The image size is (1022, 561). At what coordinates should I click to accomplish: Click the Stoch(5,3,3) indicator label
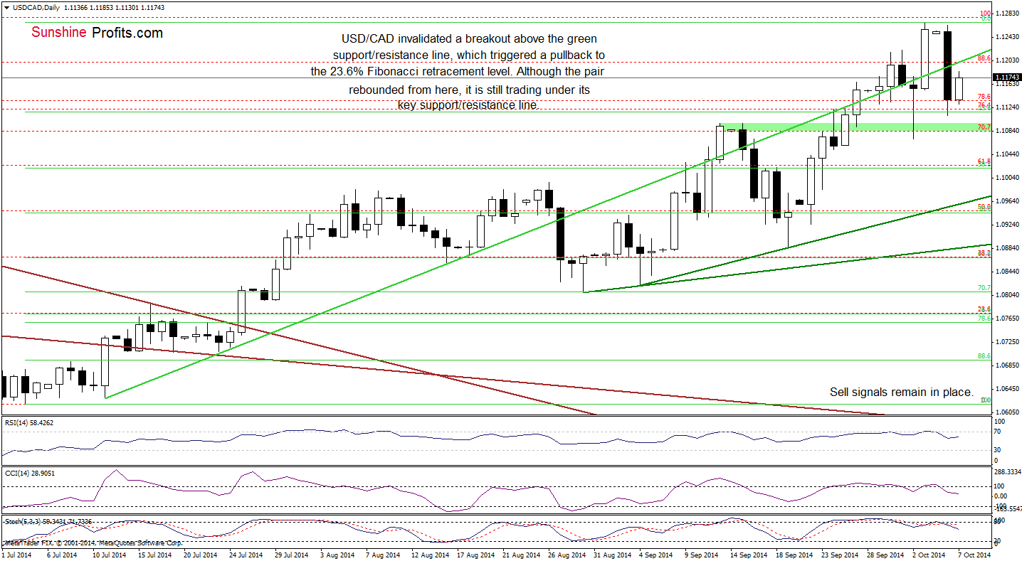[x=47, y=521]
